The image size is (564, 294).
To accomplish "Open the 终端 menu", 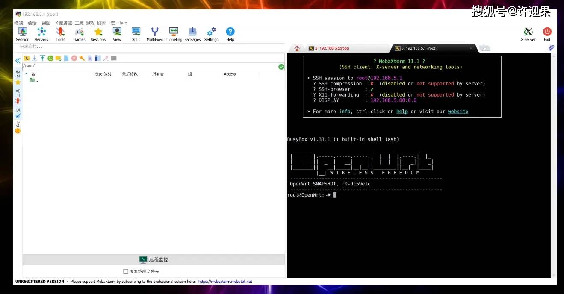I will tap(19, 23).
